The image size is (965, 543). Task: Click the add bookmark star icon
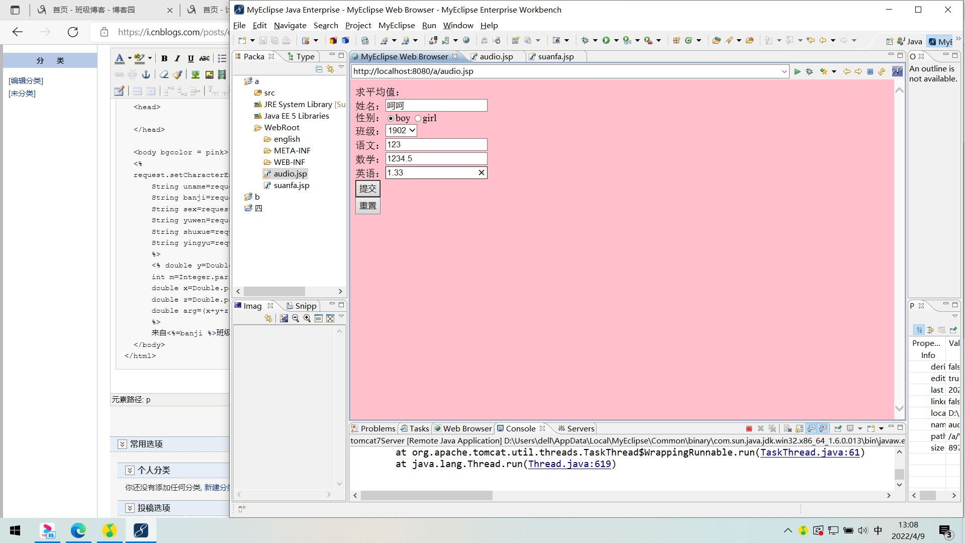coord(823,71)
